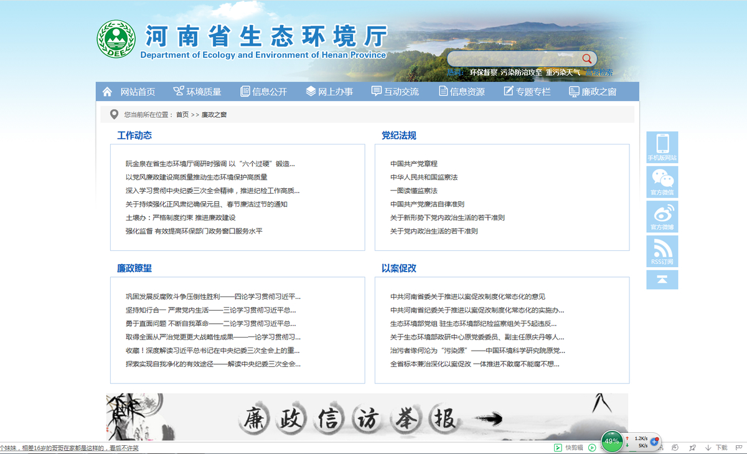Viewport: 747px width, 454px height.
Task: Open article 巩固发展反腐败斗争压倒性胜利
Action: 213,296
